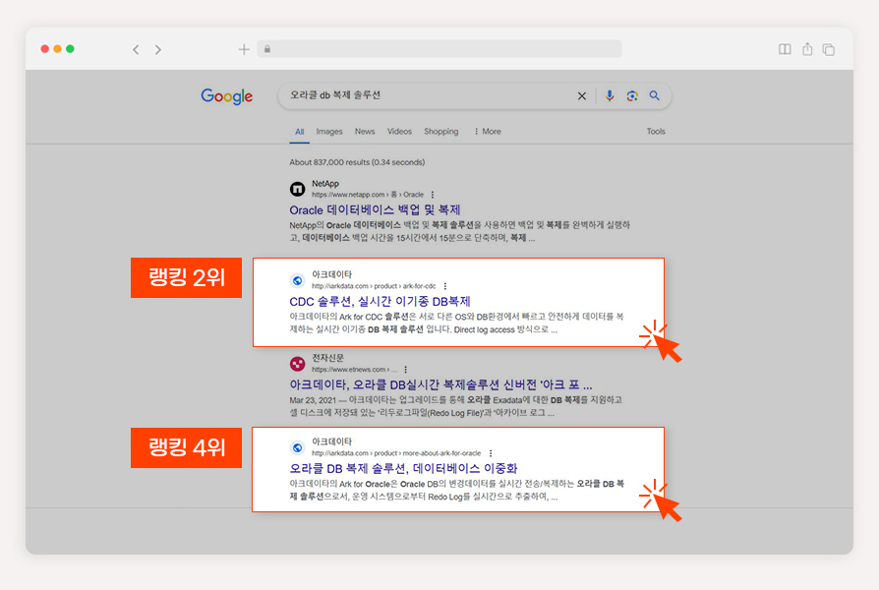This screenshot has width=879, height=590.
Task: Switch to the News tab
Action: pyautogui.click(x=365, y=131)
